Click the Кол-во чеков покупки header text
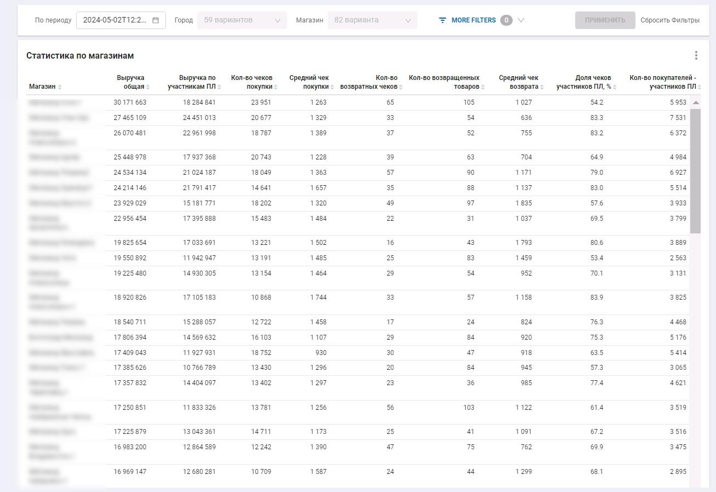The image size is (716, 492). pyautogui.click(x=251, y=82)
